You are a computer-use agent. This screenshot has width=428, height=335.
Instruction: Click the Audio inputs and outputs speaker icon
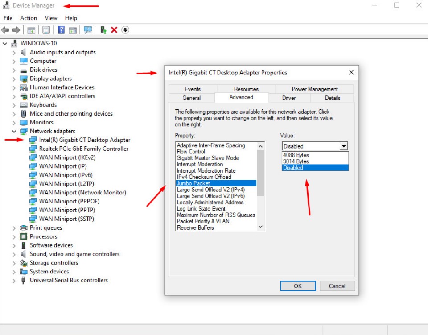tap(24, 52)
